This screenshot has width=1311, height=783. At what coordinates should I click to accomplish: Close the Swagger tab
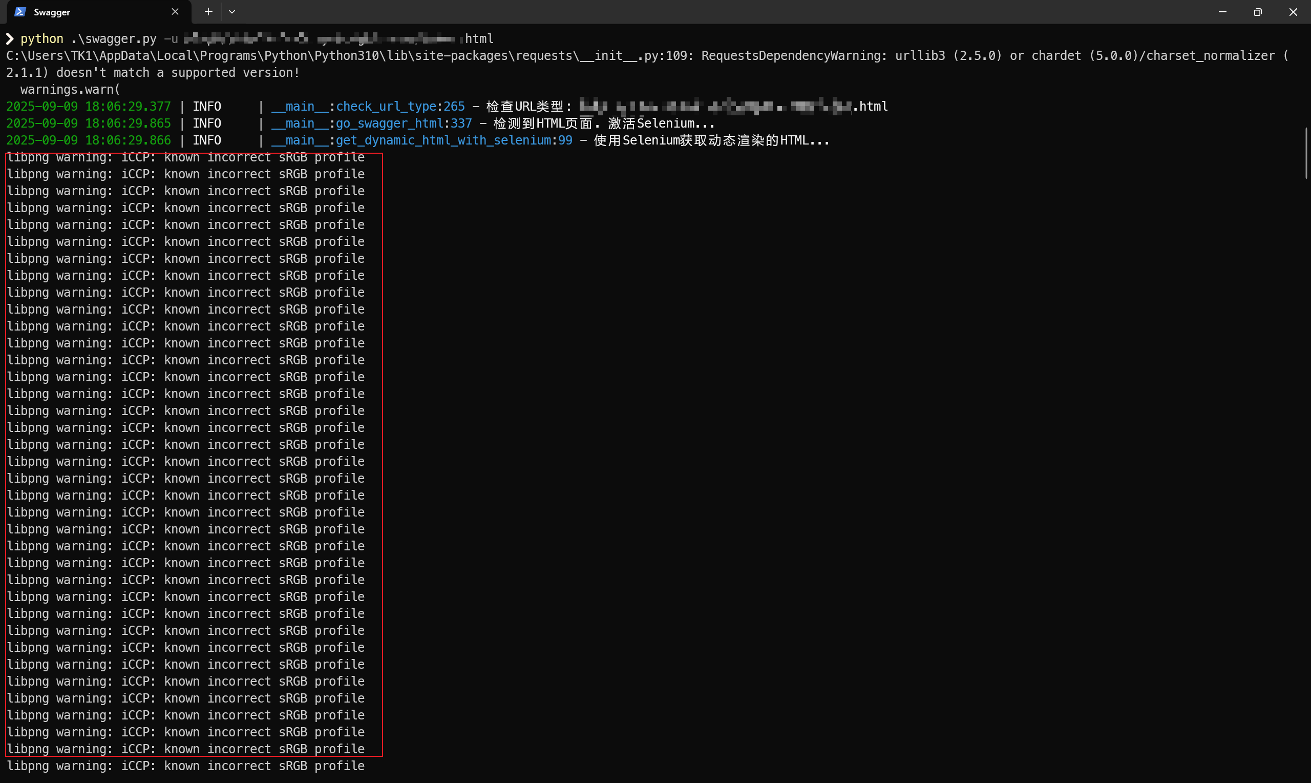(175, 12)
